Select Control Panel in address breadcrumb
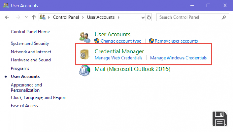Screen dimensions: 233x132 click(x=66, y=17)
